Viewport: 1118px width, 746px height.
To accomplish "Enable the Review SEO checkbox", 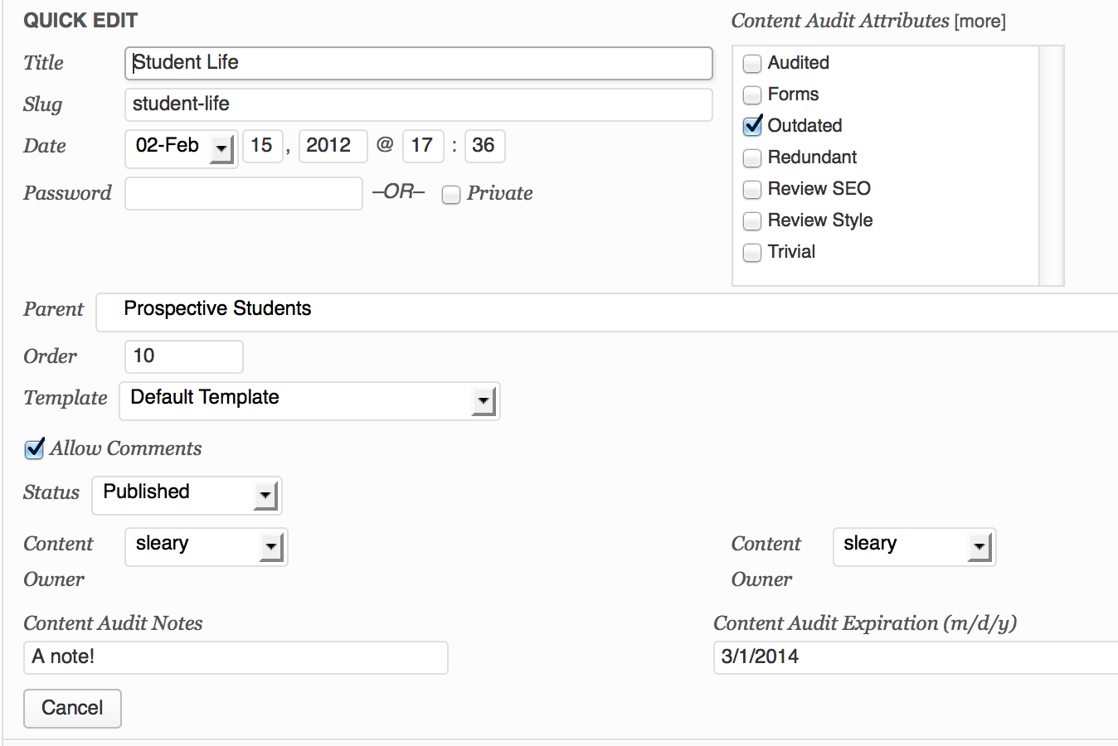I will click(x=752, y=190).
